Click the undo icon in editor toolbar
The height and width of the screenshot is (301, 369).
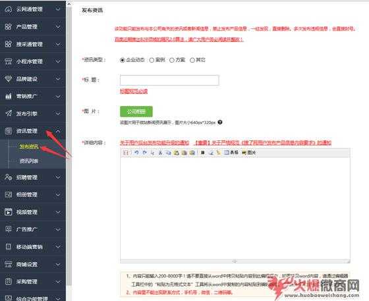point(136,153)
